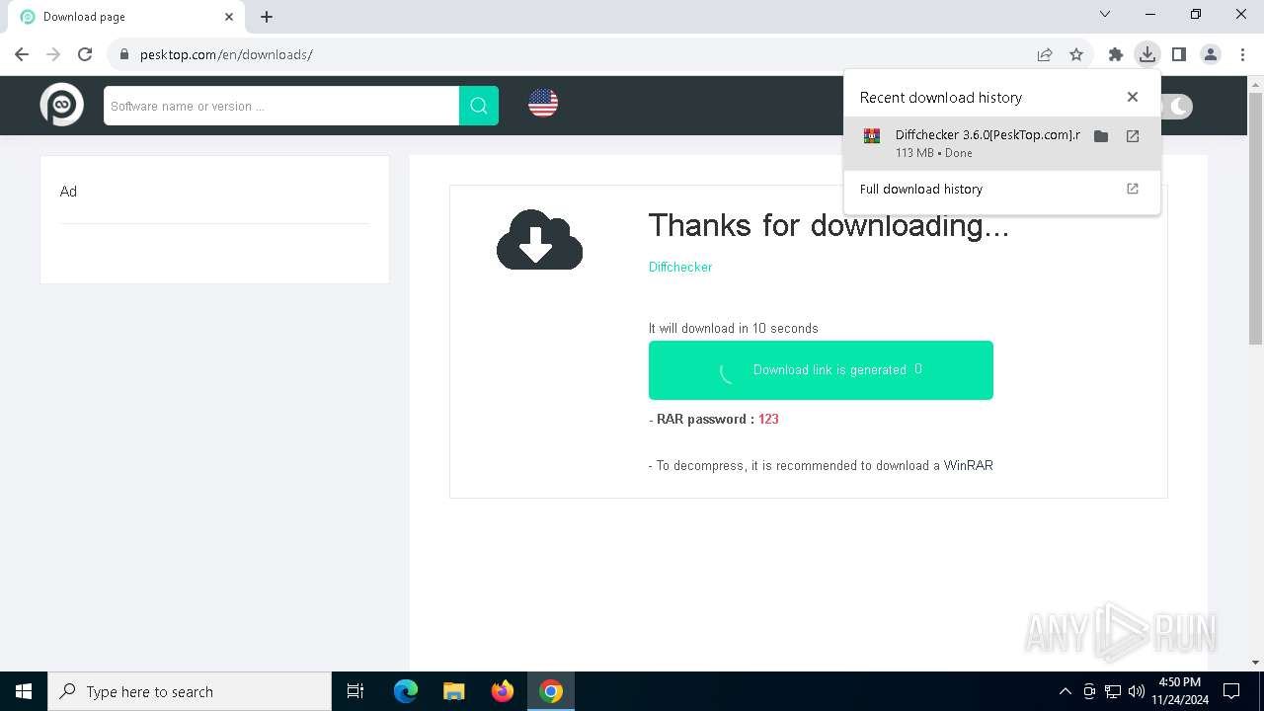The image size is (1264, 711).
Task: Show Diffchecker download in folder
Action: click(1101, 136)
